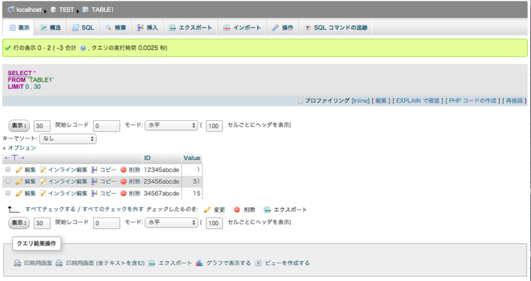Click the localhost server icon in breadcrumb
The height and width of the screenshot is (281, 531).
pyautogui.click(x=11, y=9)
